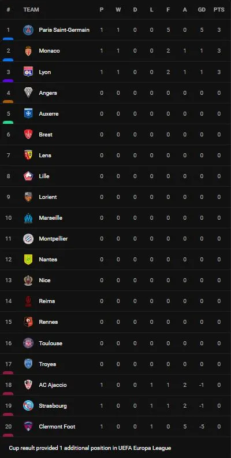Open the Rennes team page link
Screen dimensions: 231x458
coord(49,322)
